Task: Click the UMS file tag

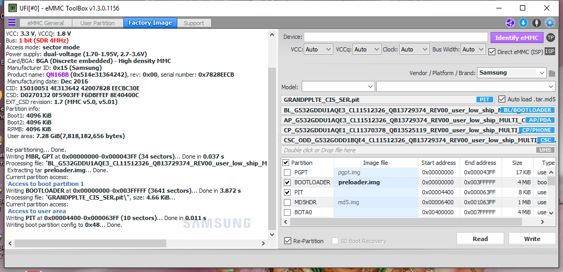Action: tap(546, 150)
